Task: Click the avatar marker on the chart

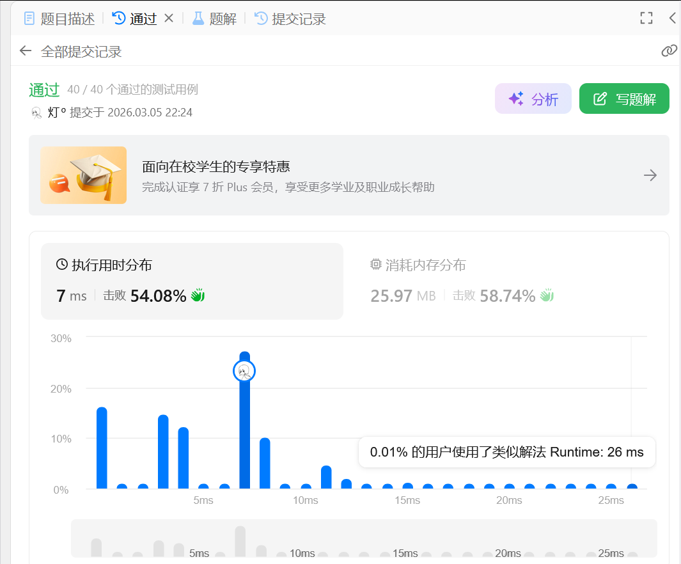Action: pyautogui.click(x=244, y=371)
